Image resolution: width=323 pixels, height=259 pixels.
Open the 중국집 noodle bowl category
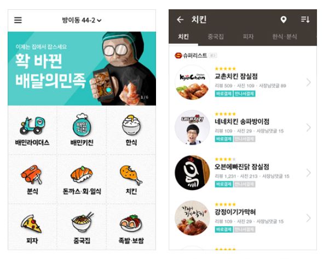pos(82,228)
